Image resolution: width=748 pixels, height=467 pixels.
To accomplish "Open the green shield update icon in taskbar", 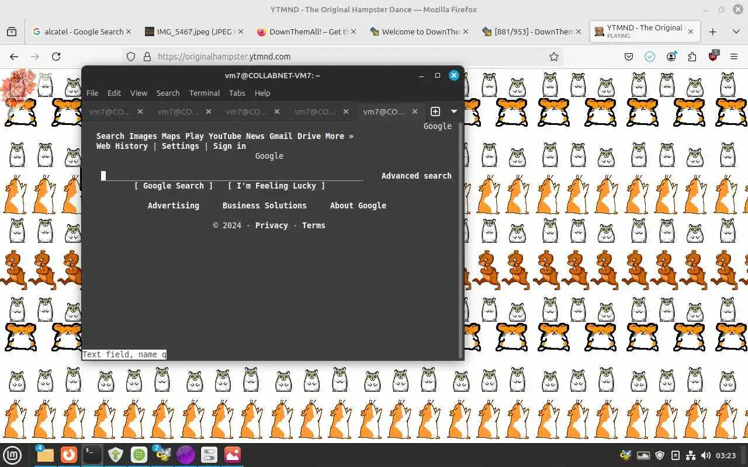I will (x=116, y=455).
